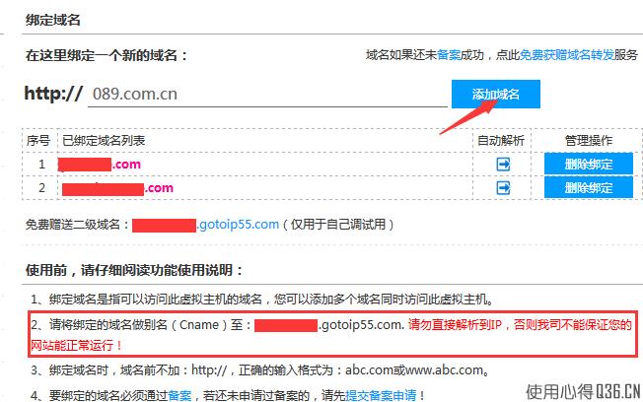Screen dimensions: 643x402
Task: Select the 管理操作 column header
Action: 589,141
